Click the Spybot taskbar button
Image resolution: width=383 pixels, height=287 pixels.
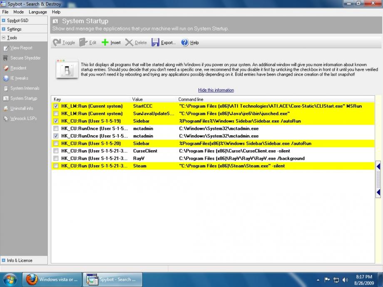tap(112, 280)
